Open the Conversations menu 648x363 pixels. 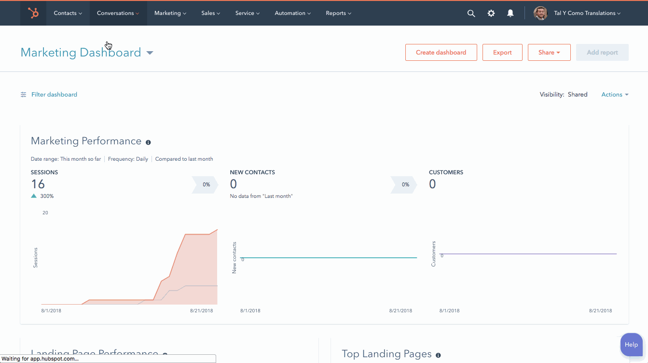pyautogui.click(x=118, y=14)
